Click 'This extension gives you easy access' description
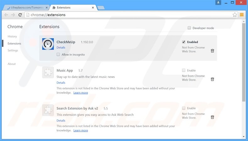Screen dimensions: 248x141 [95, 115]
